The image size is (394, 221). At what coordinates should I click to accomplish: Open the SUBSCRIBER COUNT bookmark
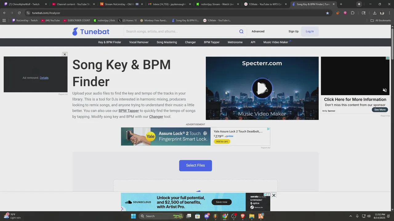point(77,21)
